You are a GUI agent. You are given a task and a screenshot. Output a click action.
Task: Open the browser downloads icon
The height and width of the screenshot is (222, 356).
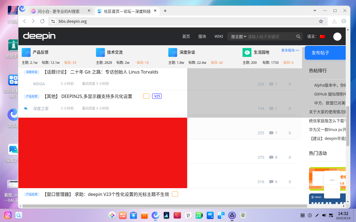334,21
